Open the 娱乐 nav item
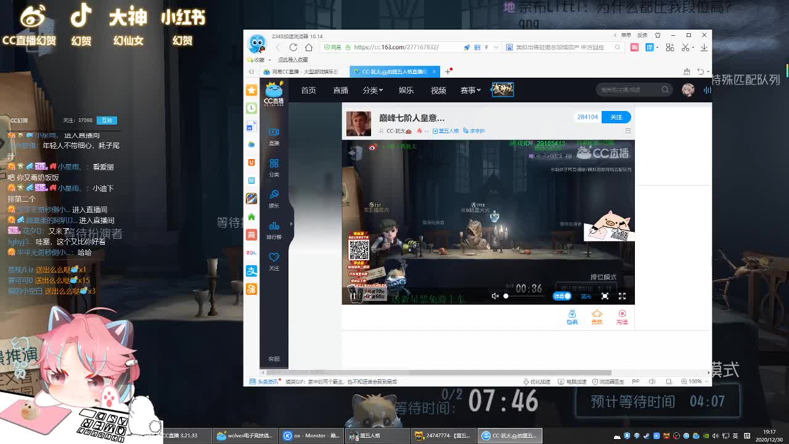The height and width of the screenshot is (444, 789). pos(406,90)
